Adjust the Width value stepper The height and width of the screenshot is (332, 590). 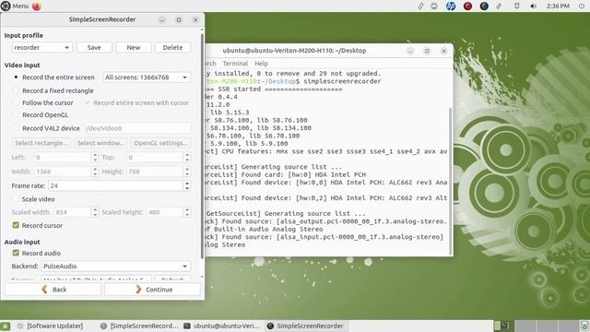click(x=95, y=172)
